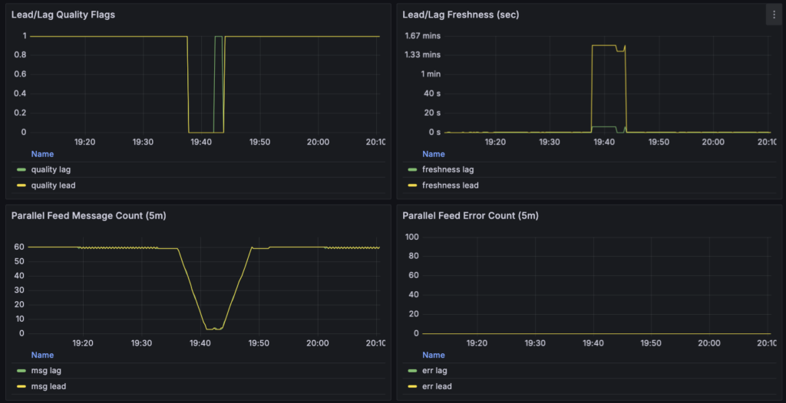
Task: Sort Quality Flags legend by Name header
Action: pos(42,154)
